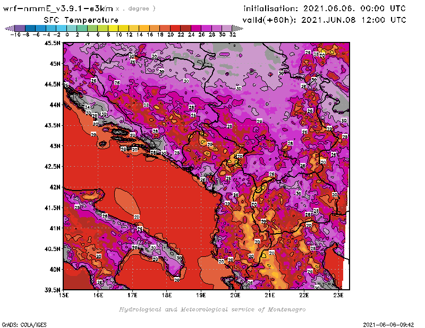425x328 pixels.
Task: Click the legend scale value -10
Action: 15,34
